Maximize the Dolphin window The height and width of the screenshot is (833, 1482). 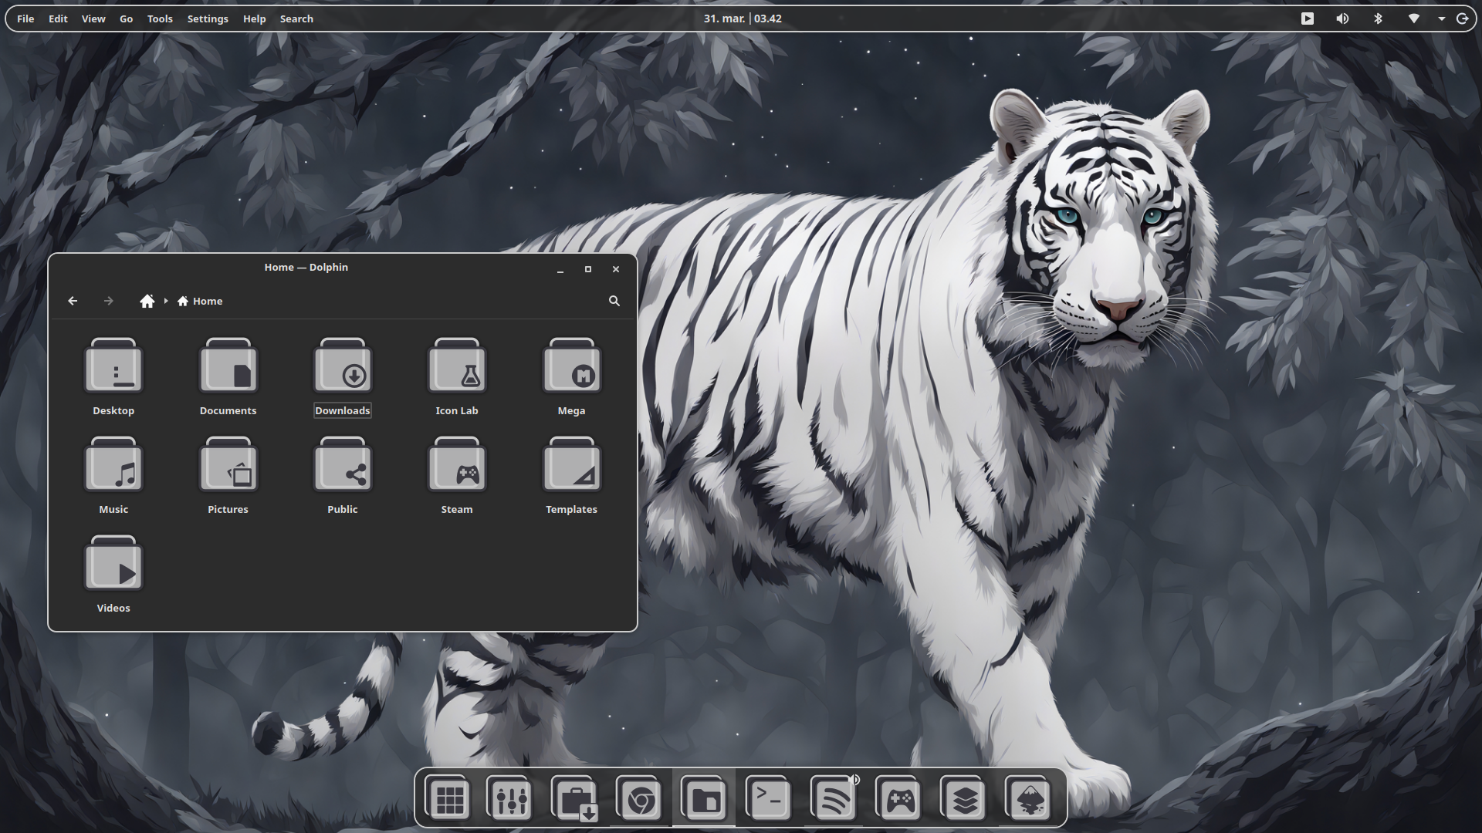tap(588, 269)
